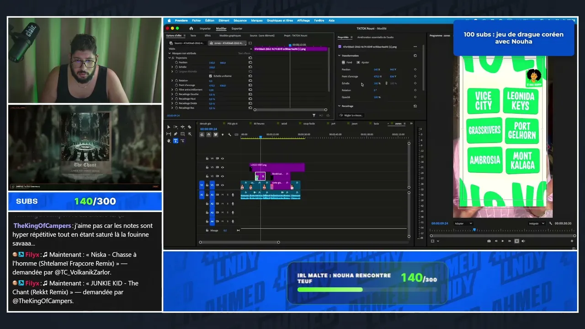Select the Pen tool

175,134
